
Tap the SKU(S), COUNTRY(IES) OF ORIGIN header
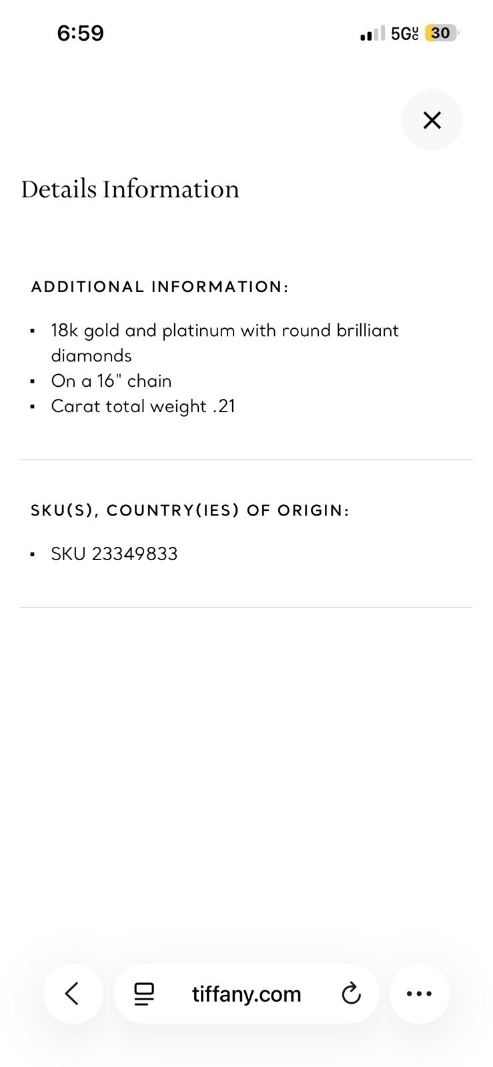click(x=190, y=510)
